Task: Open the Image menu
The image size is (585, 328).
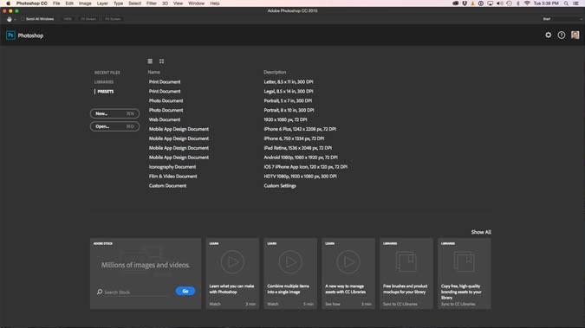Action: click(x=85, y=3)
